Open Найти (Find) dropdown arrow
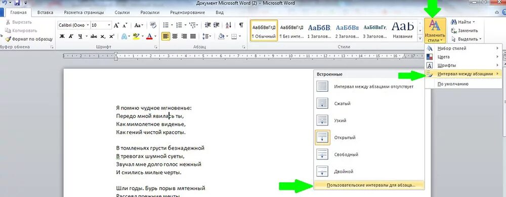Viewport: 506px width, 197px height. click(x=474, y=22)
